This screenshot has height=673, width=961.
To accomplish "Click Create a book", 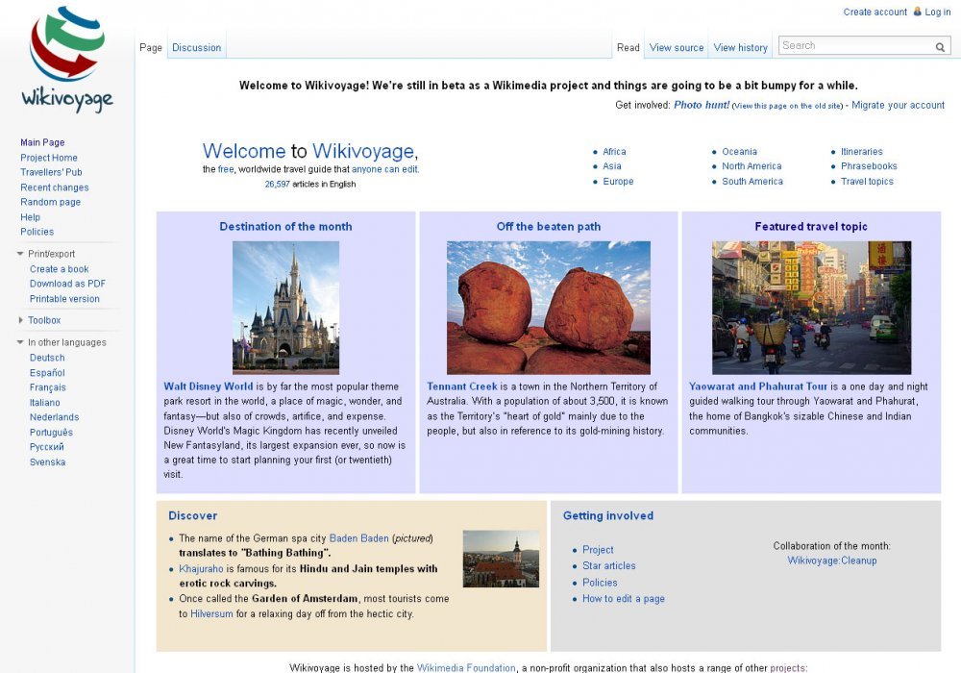I will [x=59, y=269].
